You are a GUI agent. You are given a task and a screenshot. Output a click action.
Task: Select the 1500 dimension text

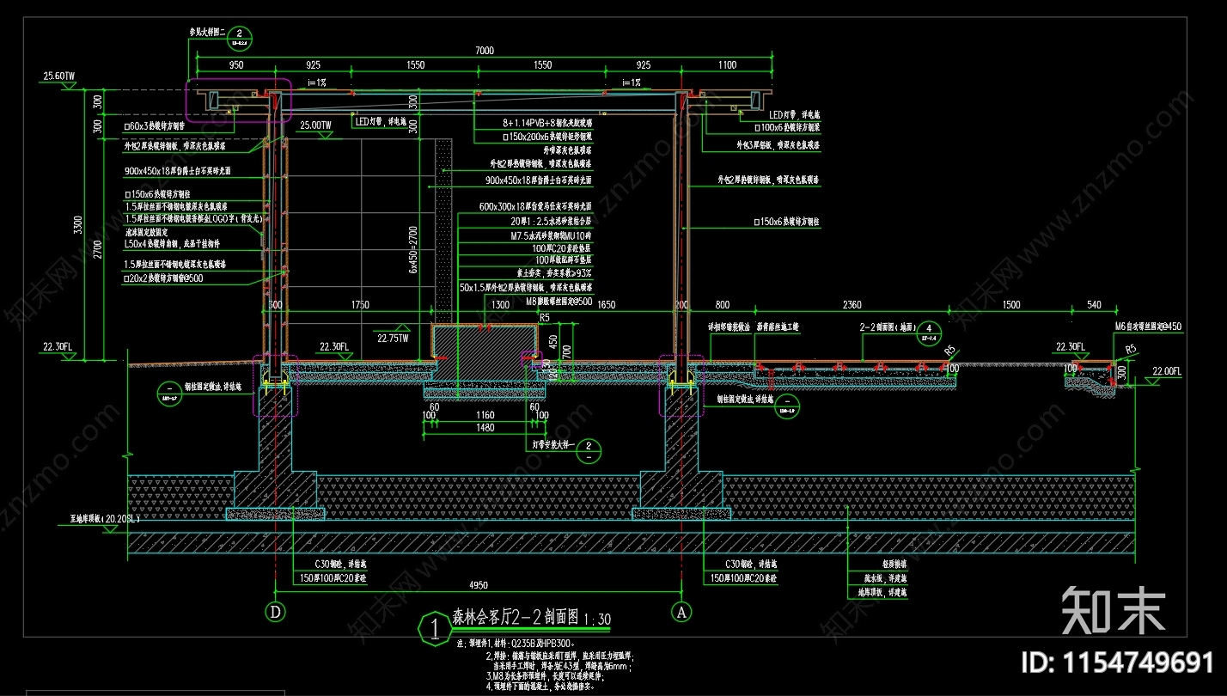click(1011, 304)
